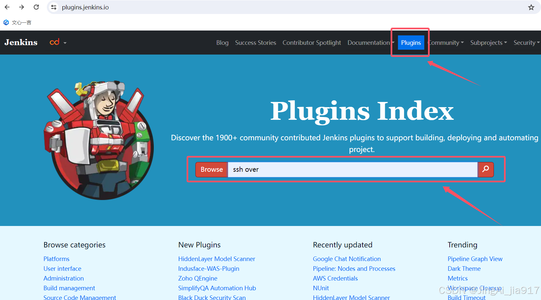Open SimplifyQA Automation Hub link
The height and width of the screenshot is (300, 541).
tap(217, 288)
